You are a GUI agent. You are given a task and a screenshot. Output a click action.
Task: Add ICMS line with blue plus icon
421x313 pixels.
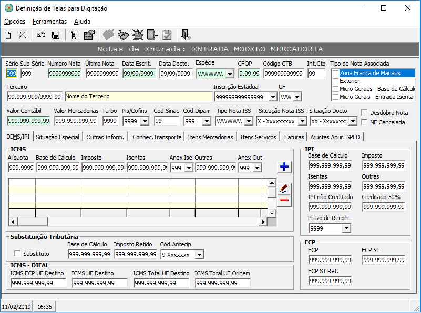point(284,167)
